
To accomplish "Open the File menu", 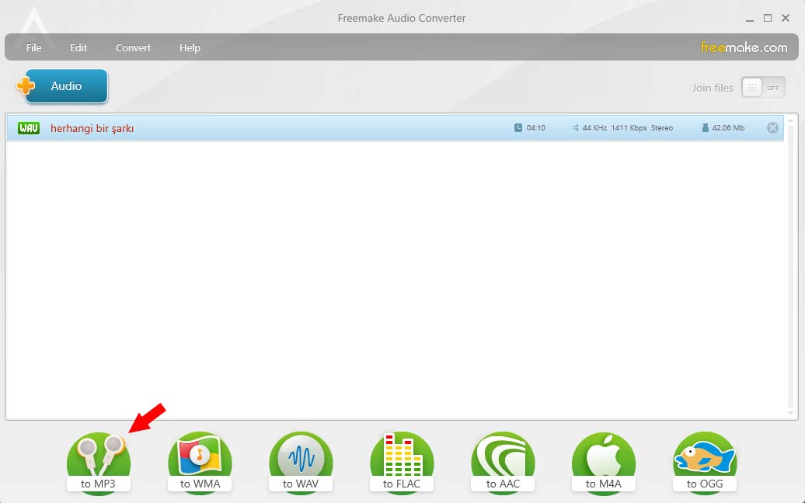I will tap(34, 48).
